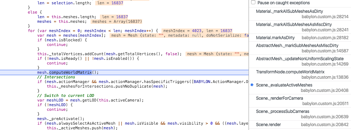Select Scene._processSubCameras stack frame
This screenshot has height=130, width=351.
tap(300, 114)
